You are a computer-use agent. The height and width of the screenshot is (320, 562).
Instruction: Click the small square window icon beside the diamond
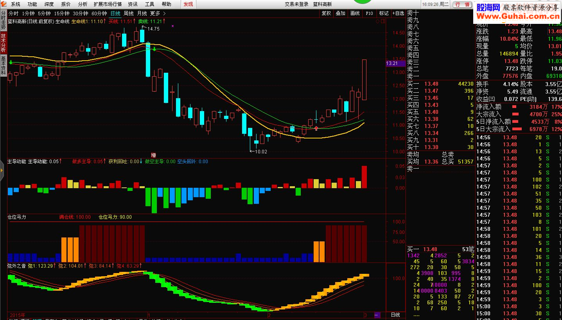[382, 22]
